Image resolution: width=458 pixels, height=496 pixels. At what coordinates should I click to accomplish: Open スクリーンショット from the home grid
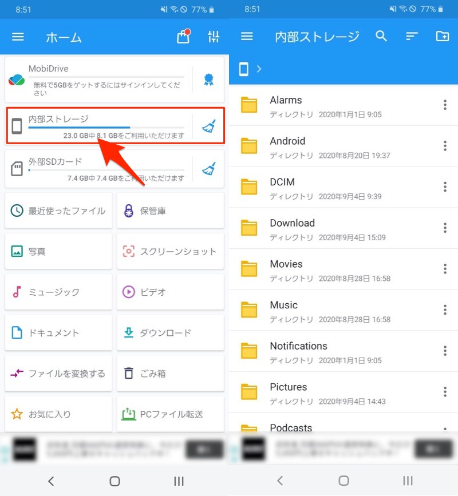pyautogui.click(x=170, y=251)
